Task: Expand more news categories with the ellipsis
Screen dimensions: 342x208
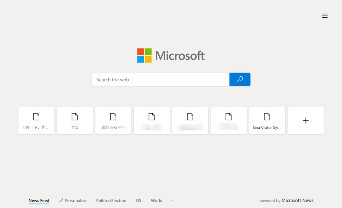Action: (173, 200)
